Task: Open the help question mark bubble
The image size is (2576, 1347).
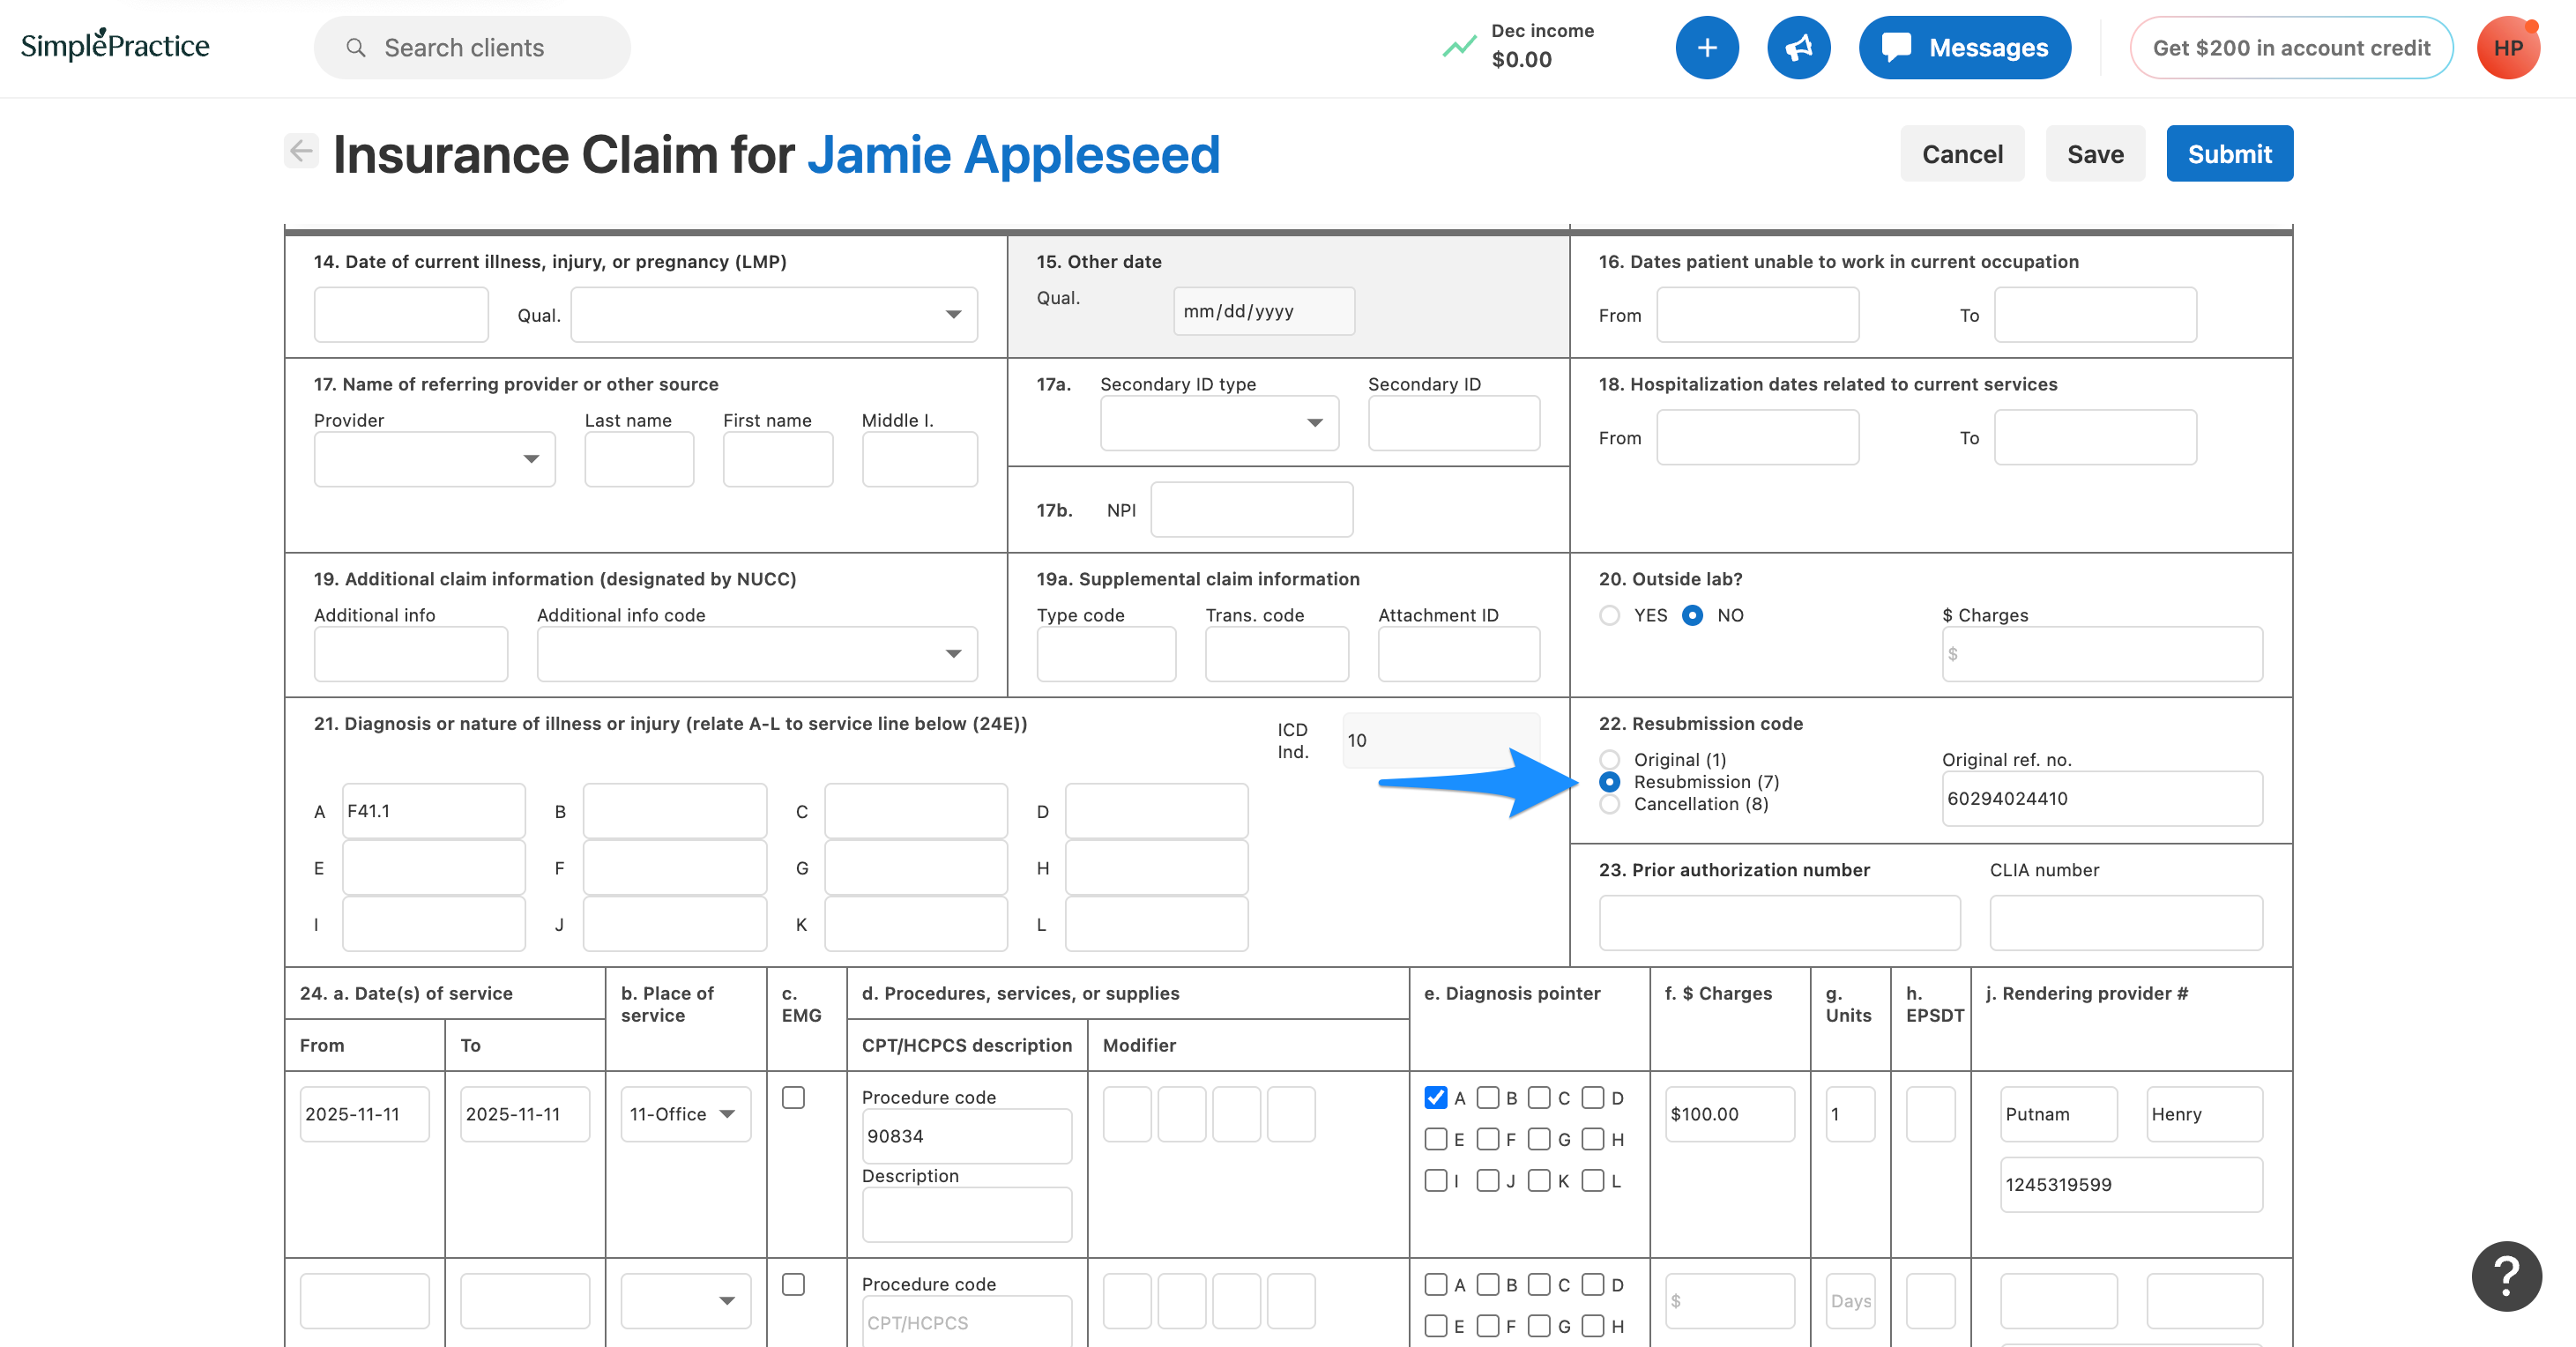Action: [x=2506, y=1276]
